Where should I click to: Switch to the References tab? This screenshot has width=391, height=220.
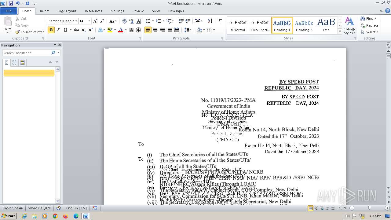[x=93, y=11]
